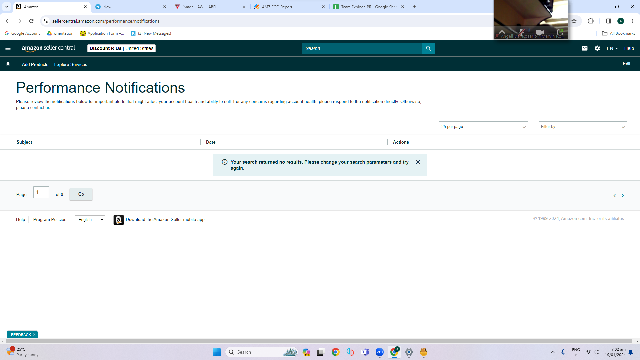Bookmark this page with star icon
Image resolution: width=640 pixels, height=360 pixels.
(574, 21)
